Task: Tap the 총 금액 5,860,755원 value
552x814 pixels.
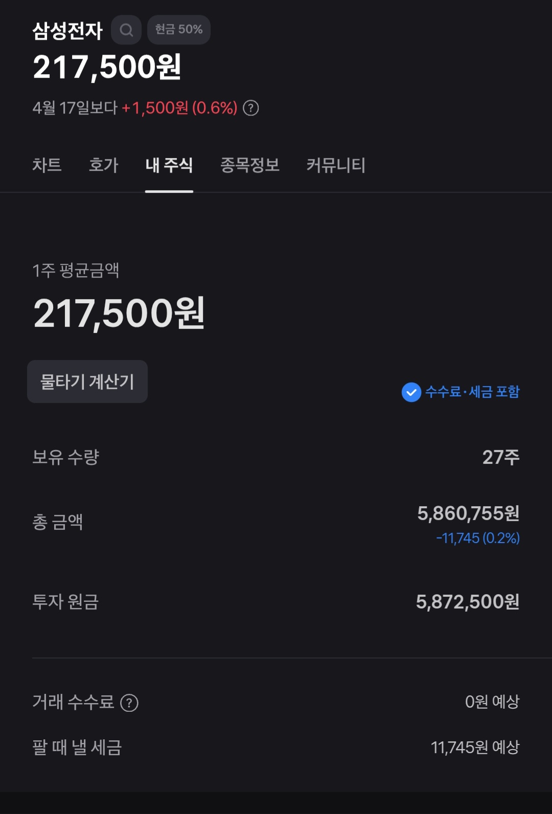Action: click(x=468, y=513)
